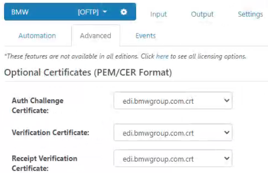Open the Events sub-tab
This screenshot has width=268, height=173.
(145, 36)
